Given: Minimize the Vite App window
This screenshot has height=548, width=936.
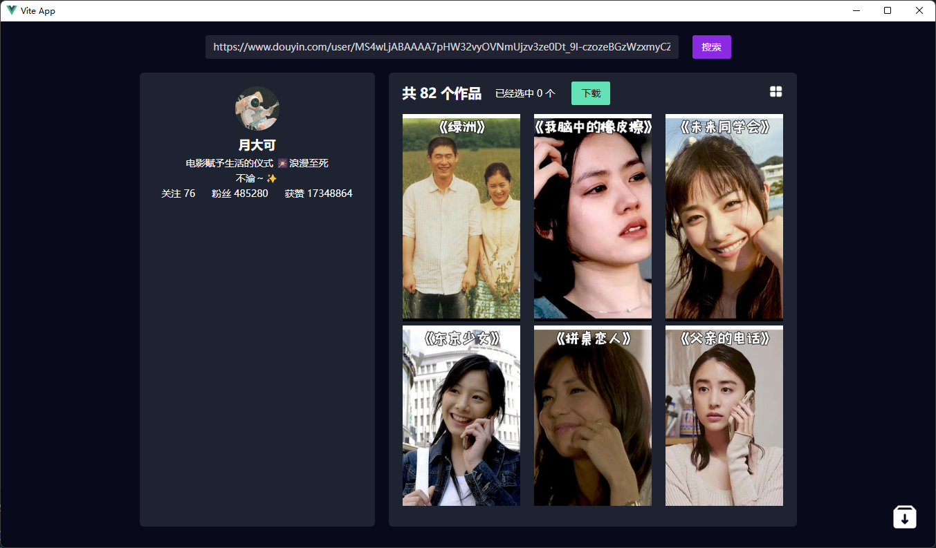Looking at the screenshot, I should pyautogui.click(x=856, y=10).
